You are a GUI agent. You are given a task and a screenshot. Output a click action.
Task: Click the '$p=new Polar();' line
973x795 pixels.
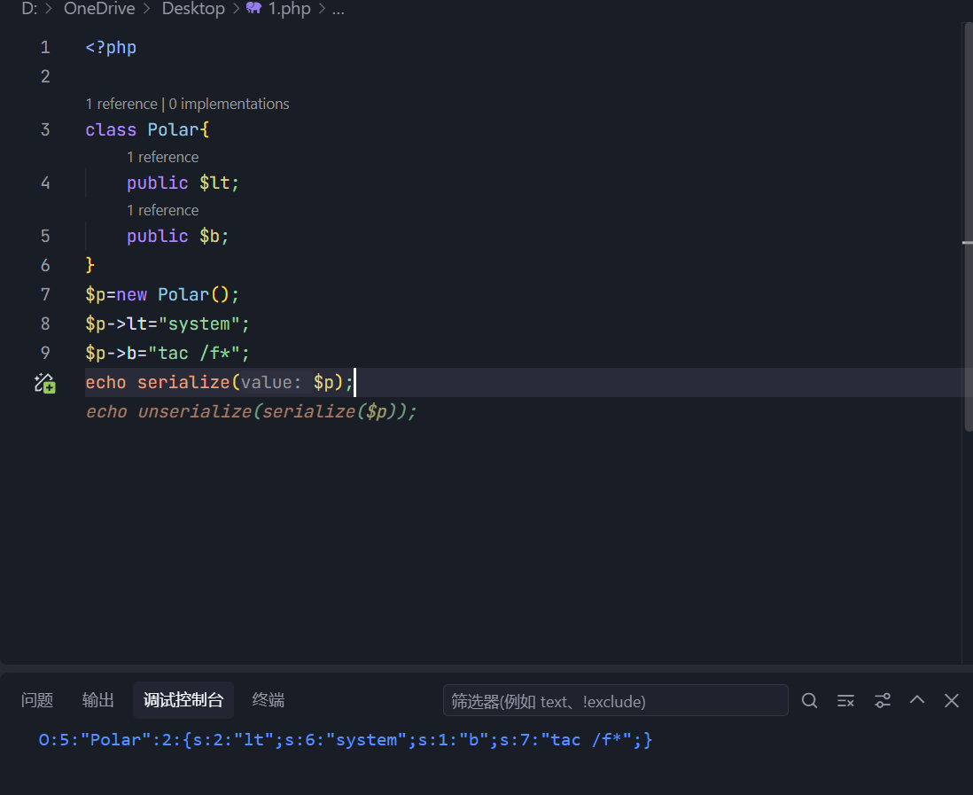coord(162,294)
